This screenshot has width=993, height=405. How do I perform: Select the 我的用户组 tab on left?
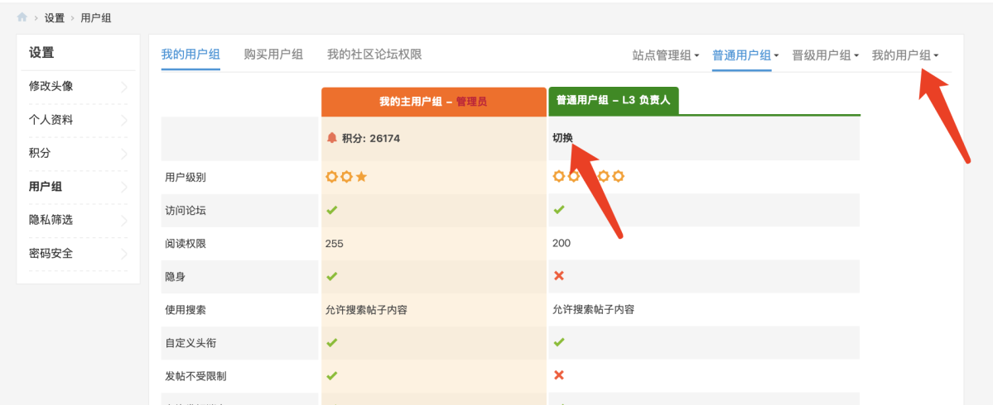(190, 55)
